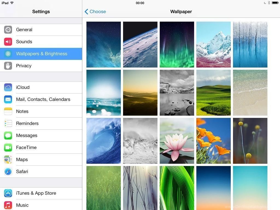Open Maps settings via map icon

click(x=8, y=159)
